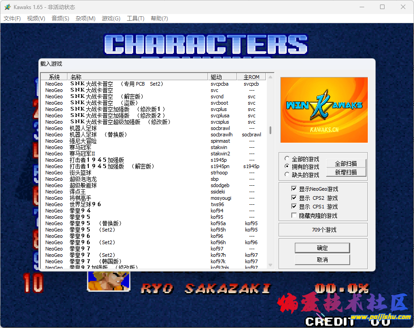This screenshot has height=328, width=414.
Task: Click the Kawaks icon in the title bar
Action: click(x=8, y=7)
